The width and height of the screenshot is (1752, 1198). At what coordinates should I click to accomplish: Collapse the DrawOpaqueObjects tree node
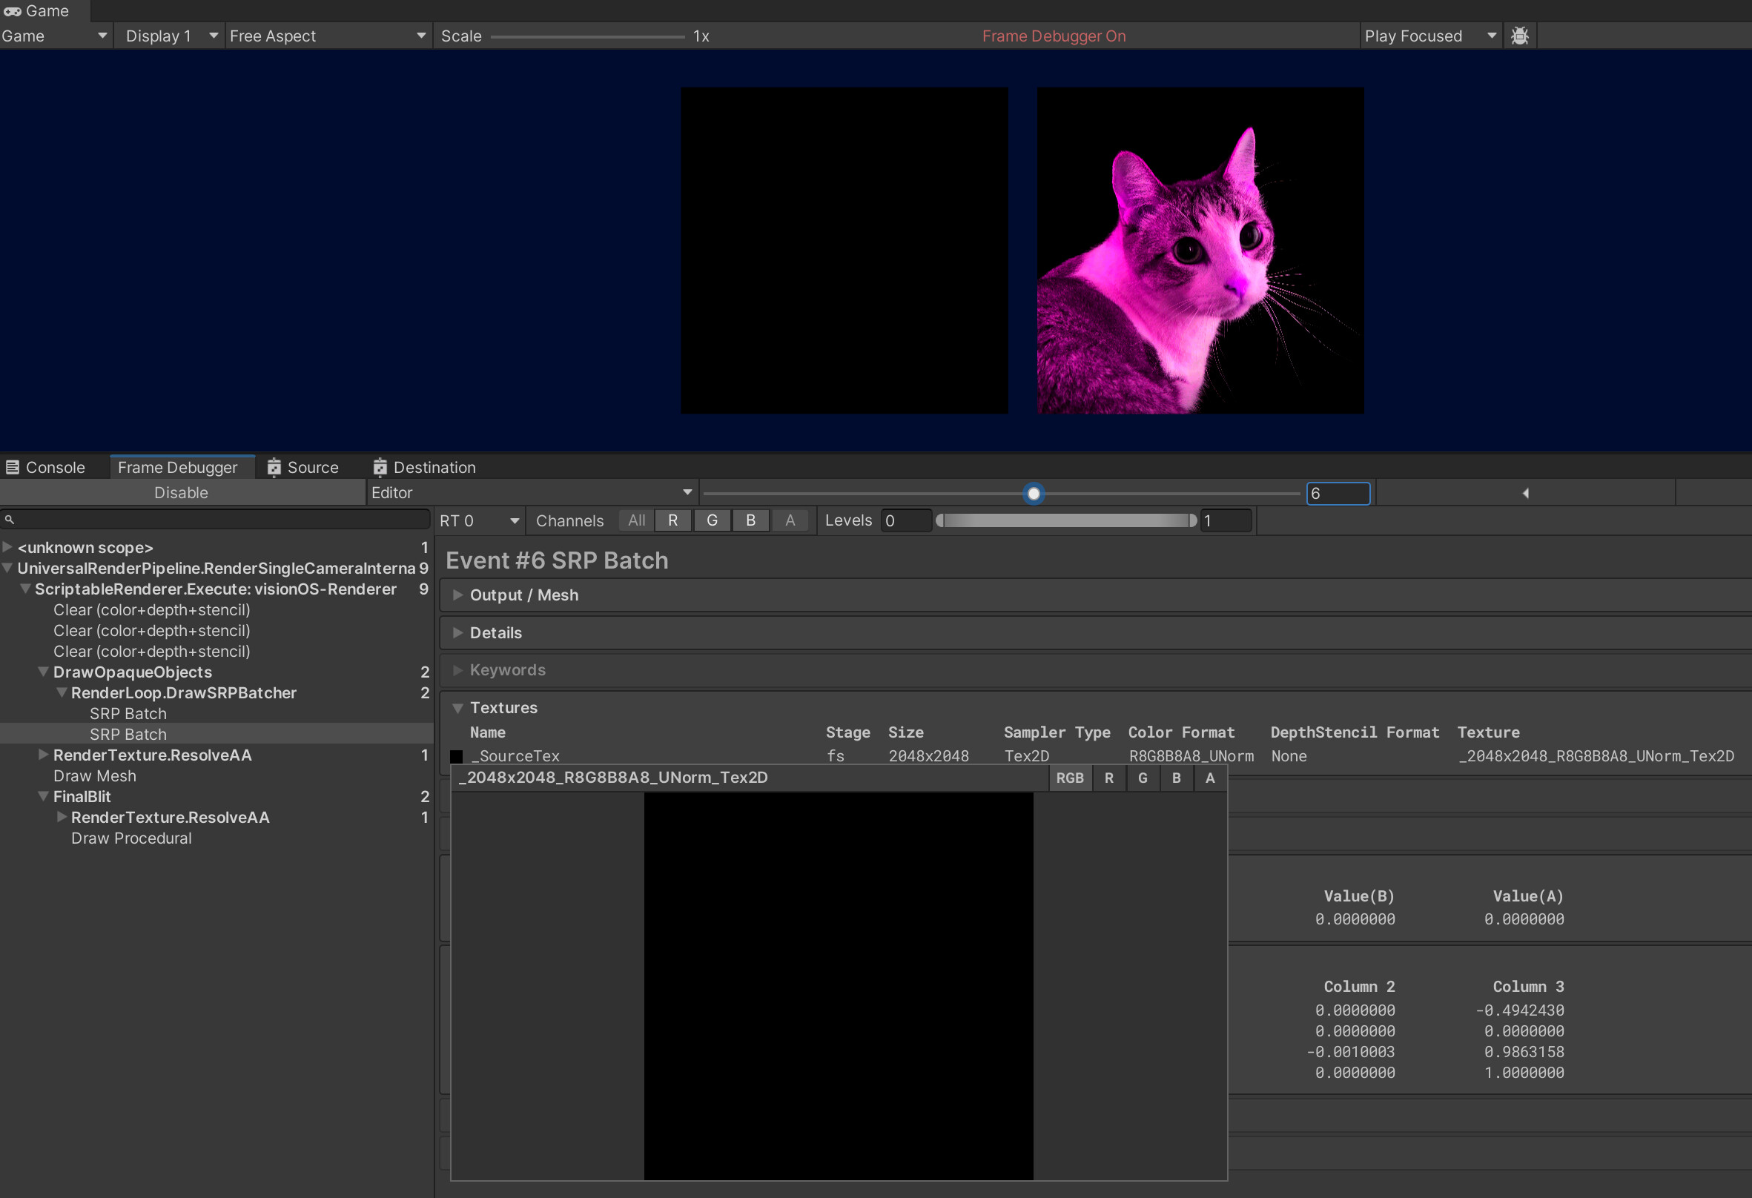point(44,671)
